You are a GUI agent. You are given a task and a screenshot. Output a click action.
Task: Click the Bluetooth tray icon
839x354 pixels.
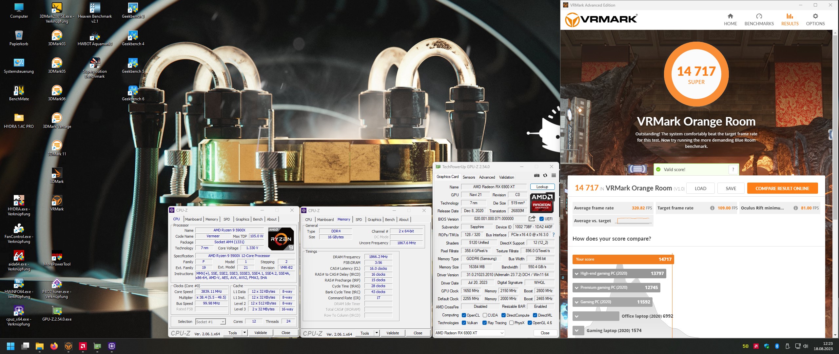pyautogui.click(x=777, y=346)
